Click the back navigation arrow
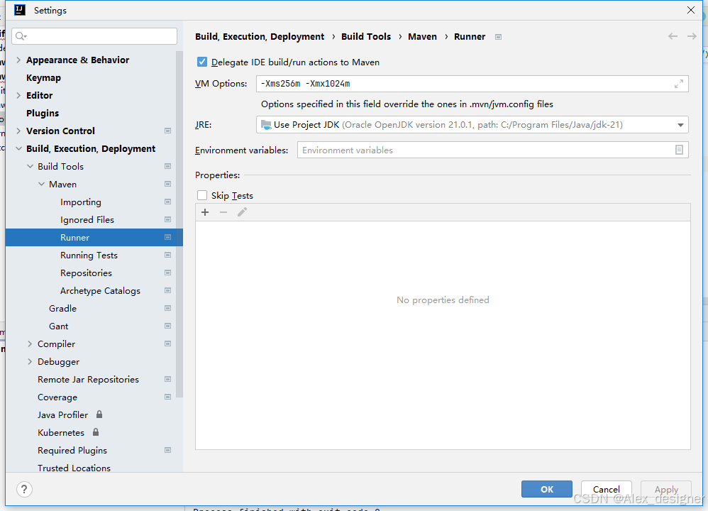The image size is (708, 511). pyautogui.click(x=673, y=37)
